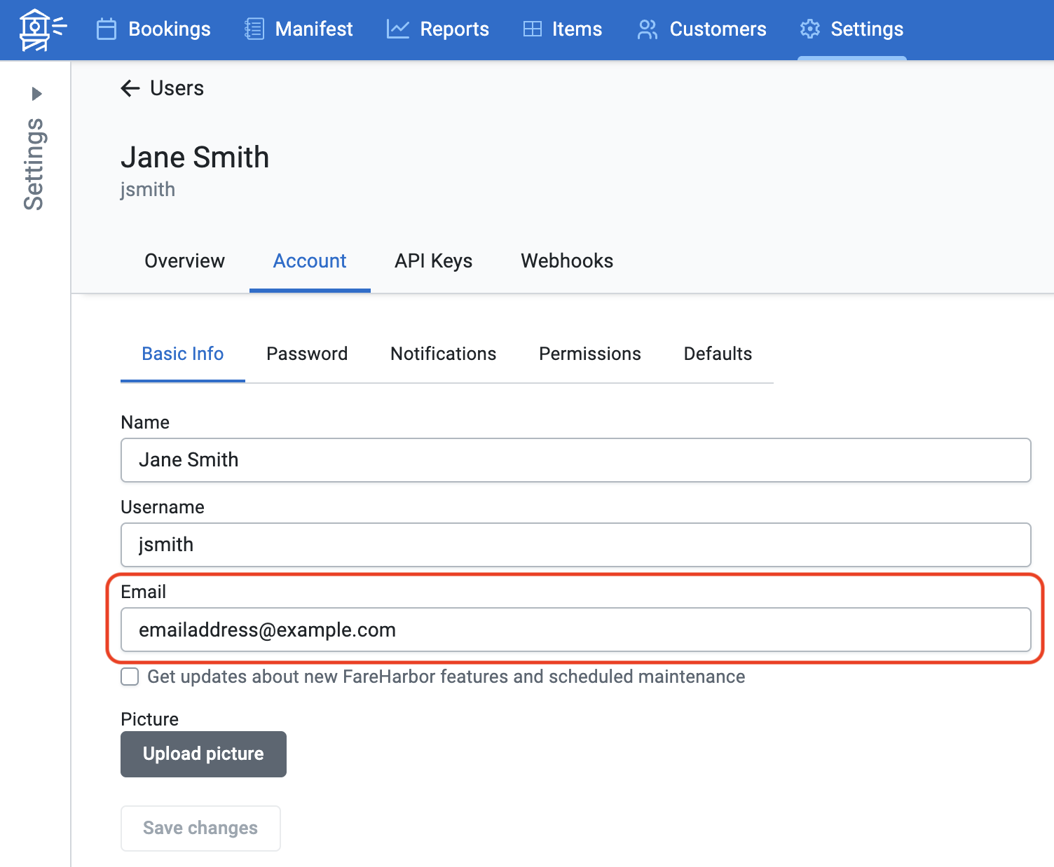Image resolution: width=1054 pixels, height=867 pixels.
Task: Expand the collapsed Settings sidebar arrow
Action: point(37,94)
